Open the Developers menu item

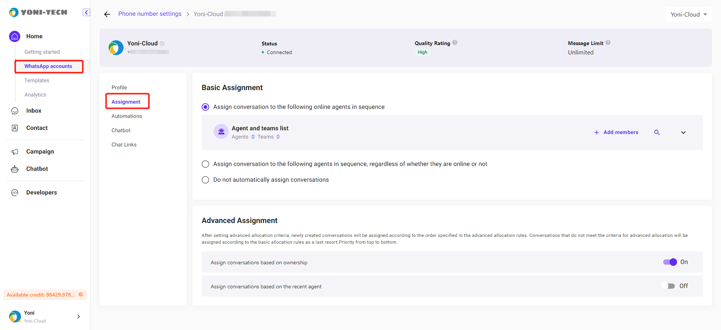click(x=42, y=193)
